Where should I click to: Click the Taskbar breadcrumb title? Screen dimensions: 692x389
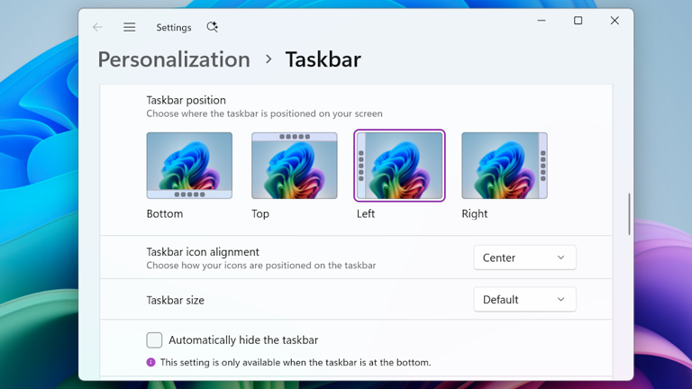(323, 59)
